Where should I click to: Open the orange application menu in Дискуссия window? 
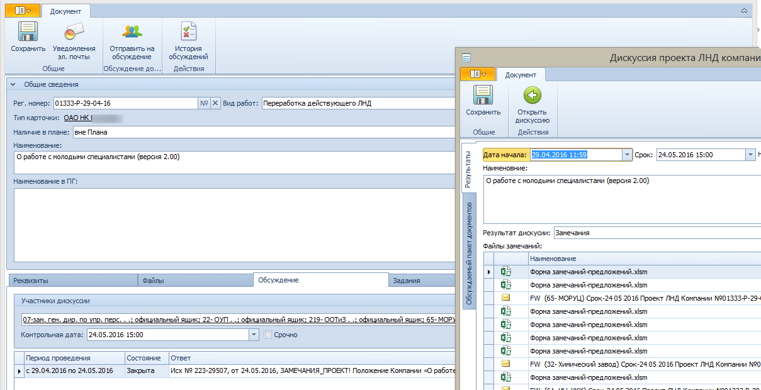tap(478, 74)
